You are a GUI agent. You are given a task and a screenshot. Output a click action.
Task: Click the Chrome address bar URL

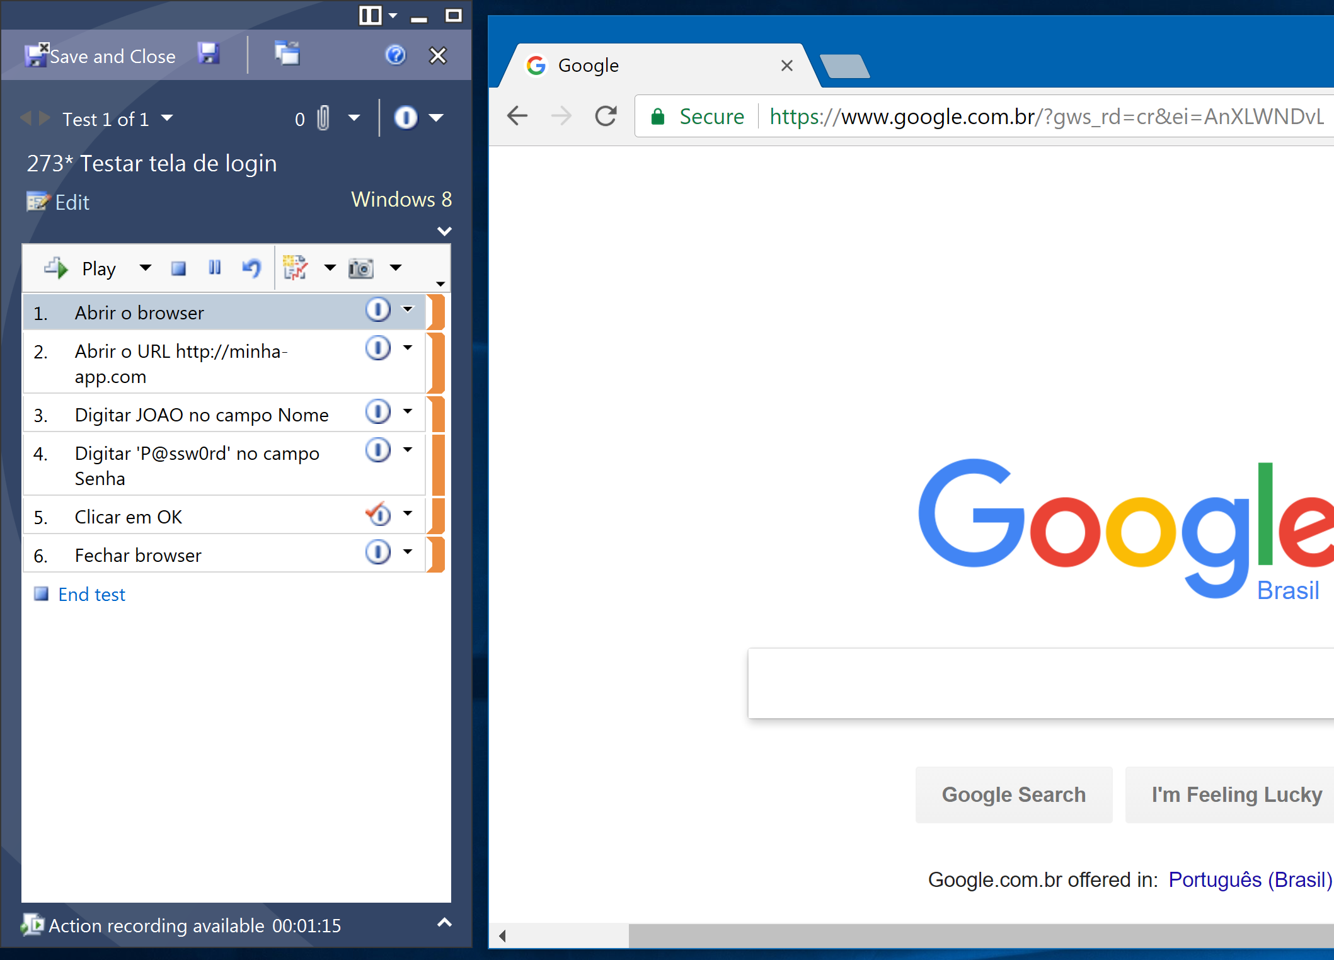pyautogui.click(x=1047, y=117)
